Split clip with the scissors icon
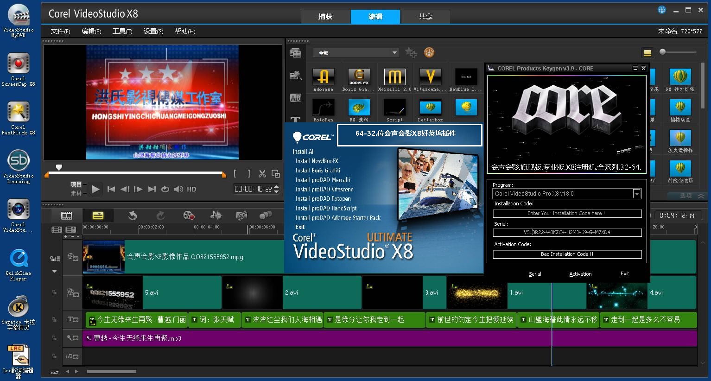Image resolution: width=711 pixels, height=381 pixels. (x=262, y=174)
